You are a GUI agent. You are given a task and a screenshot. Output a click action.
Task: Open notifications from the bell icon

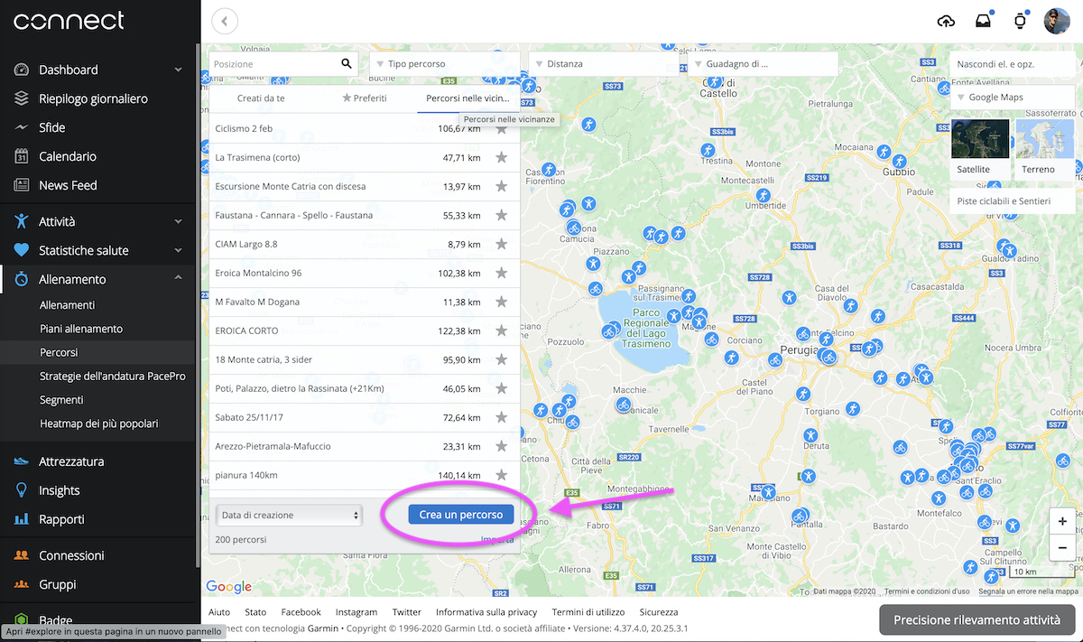tap(983, 20)
